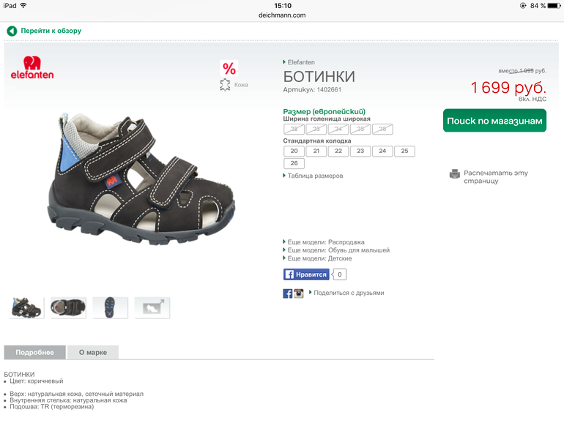This screenshot has width=564, height=423.
Task: Select standard size 23
Action: (360, 151)
